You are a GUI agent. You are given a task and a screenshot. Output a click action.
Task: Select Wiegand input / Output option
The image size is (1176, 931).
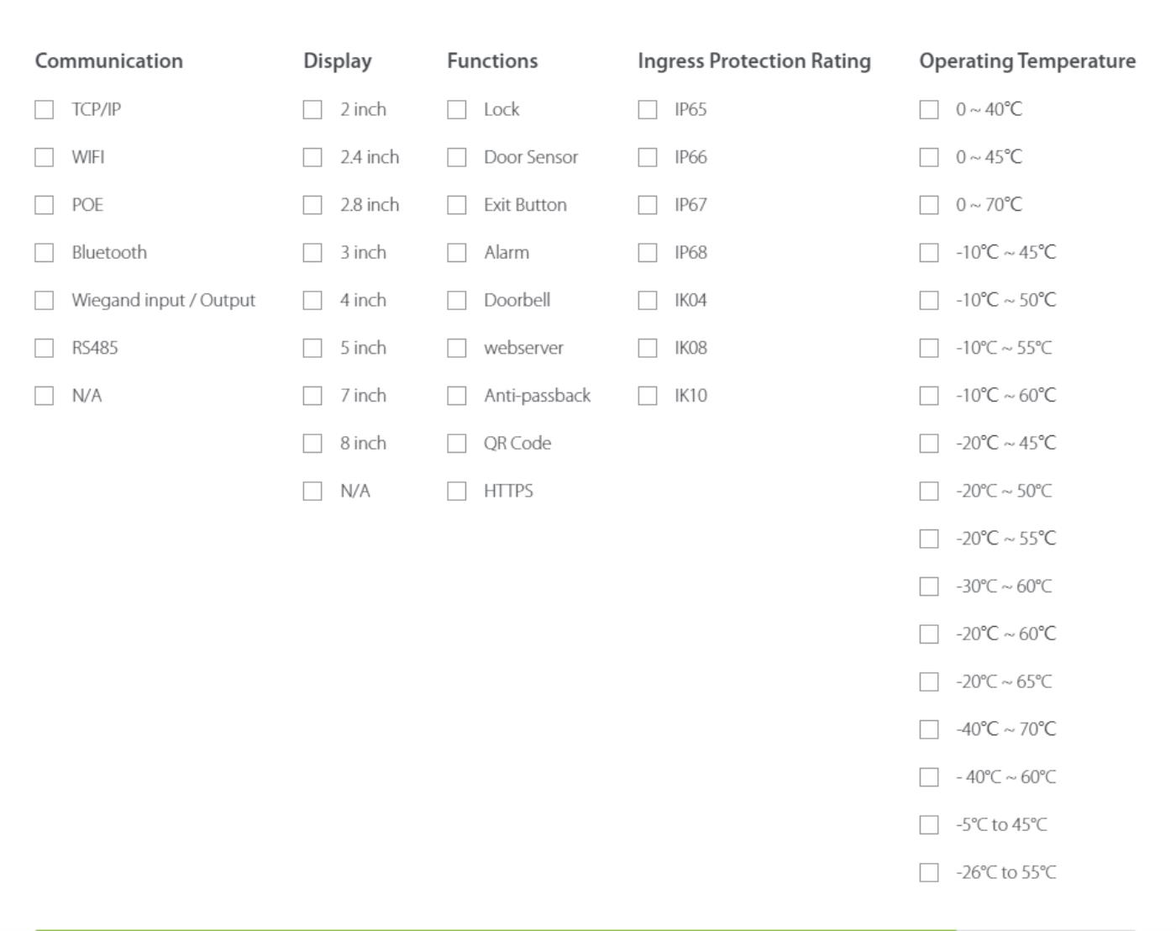[45, 301]
